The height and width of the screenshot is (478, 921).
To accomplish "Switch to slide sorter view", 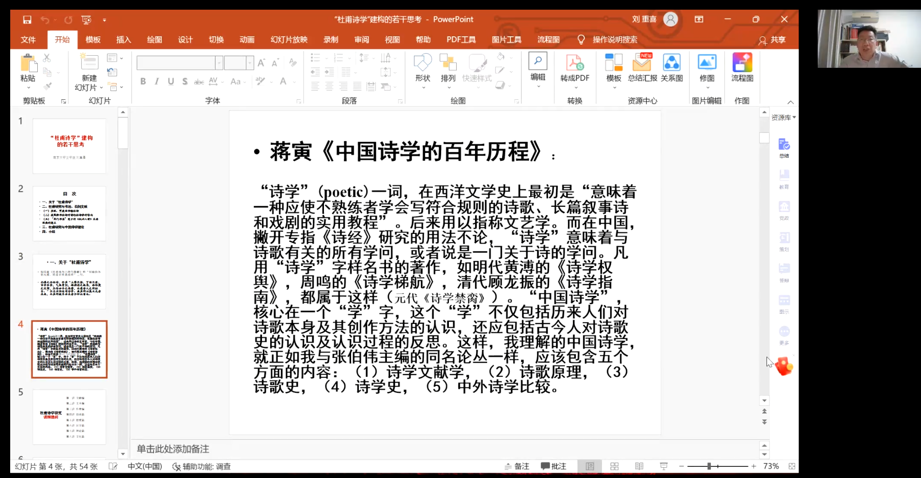I will (x=614, y=466).
